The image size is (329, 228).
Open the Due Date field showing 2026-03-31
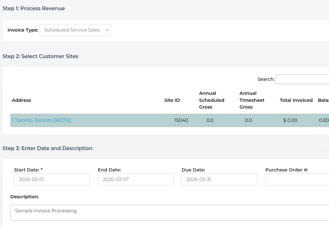tap(219, 179)
